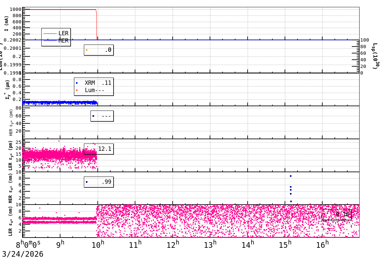Click the 12.1 value box

click(x=99, y=149)
